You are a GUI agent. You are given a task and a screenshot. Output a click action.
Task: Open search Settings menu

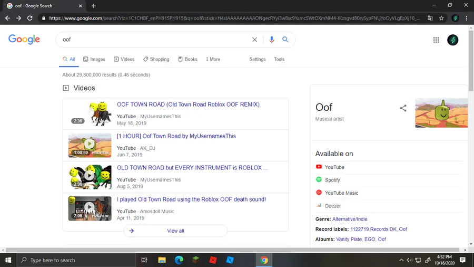[257, 59]
